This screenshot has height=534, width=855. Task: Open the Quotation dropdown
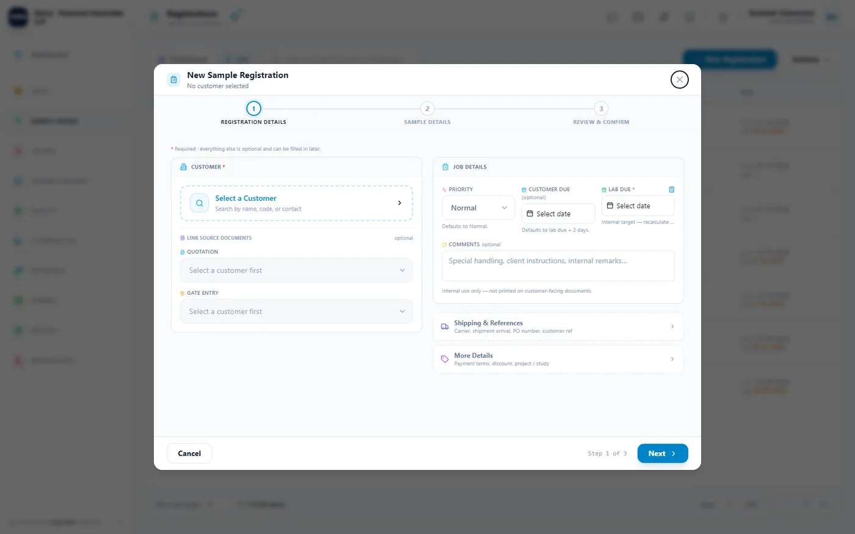(x=296, y=270)
